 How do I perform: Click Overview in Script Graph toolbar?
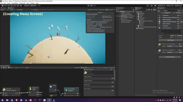[106, 68]
